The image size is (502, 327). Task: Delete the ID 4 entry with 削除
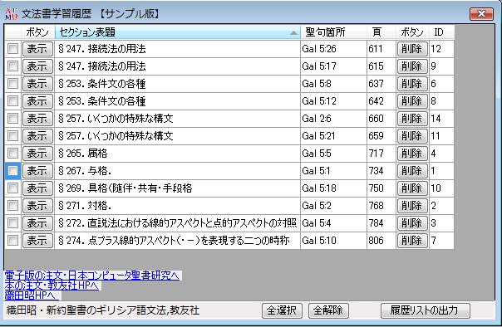point(412,154)
